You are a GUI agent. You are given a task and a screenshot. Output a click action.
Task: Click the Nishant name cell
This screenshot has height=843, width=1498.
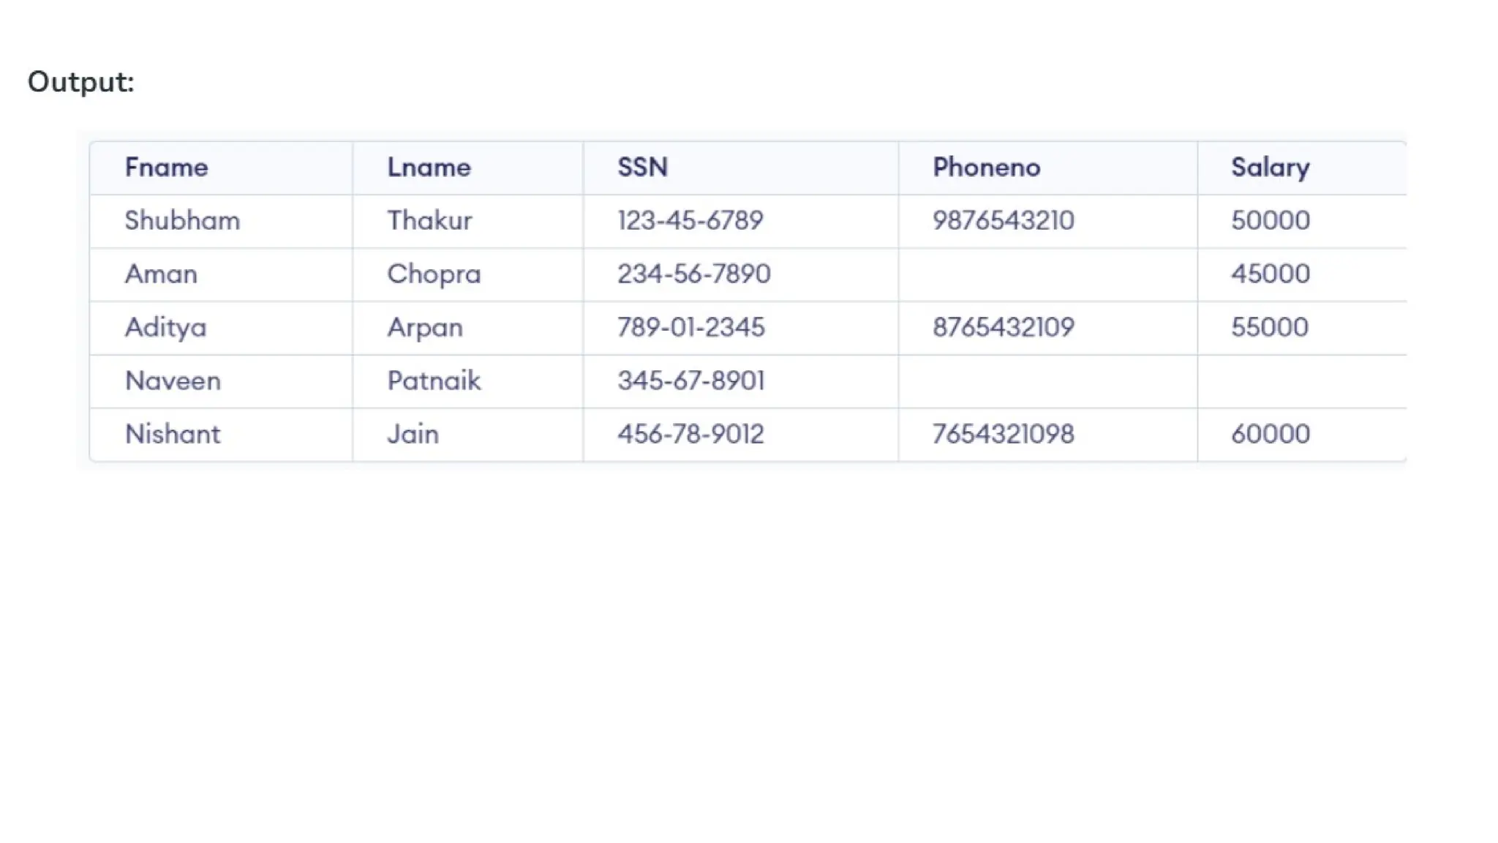pyautogui.click(x=172, y=434)
